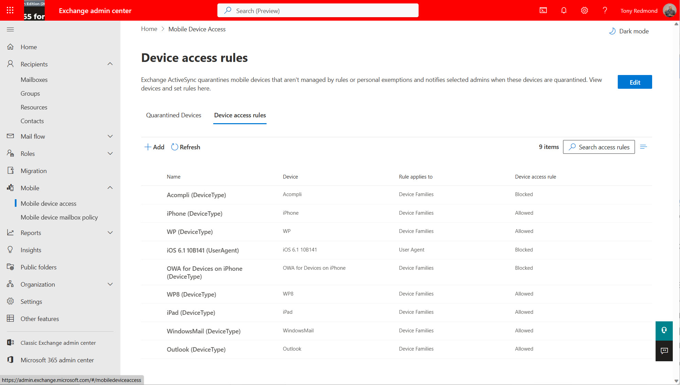The width and height of the screenshot is (680, 385).
Task: Select the WP (DeviceType) rule
Action: tap(396, 232)
